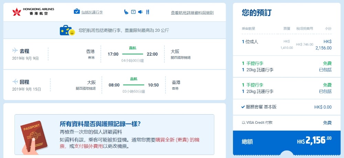Click the meal fork and knife icon
344x158 pixels.
pyautogui.click(x=148, y=12)
